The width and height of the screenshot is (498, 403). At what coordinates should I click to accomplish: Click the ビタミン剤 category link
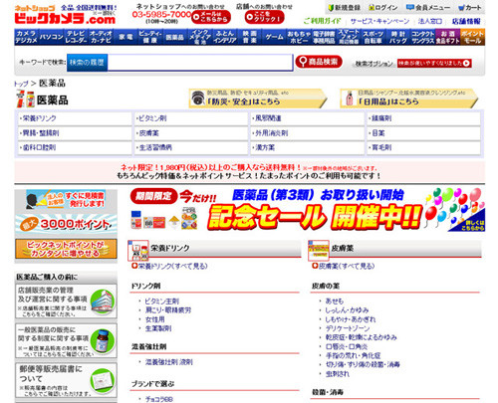(x=152, y=118)
